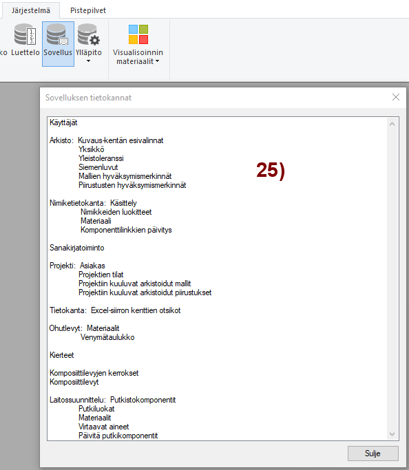Select Nimikkeiden luokitteet entry
The width and height of the screenshot is (409, 470).
[116, 212]
